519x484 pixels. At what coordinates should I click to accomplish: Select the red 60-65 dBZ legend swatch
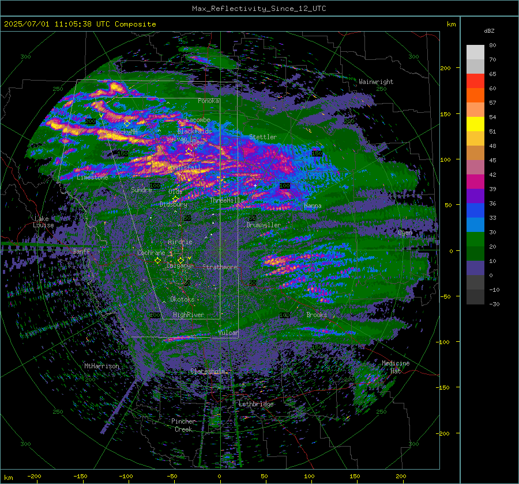click(475, 81)
